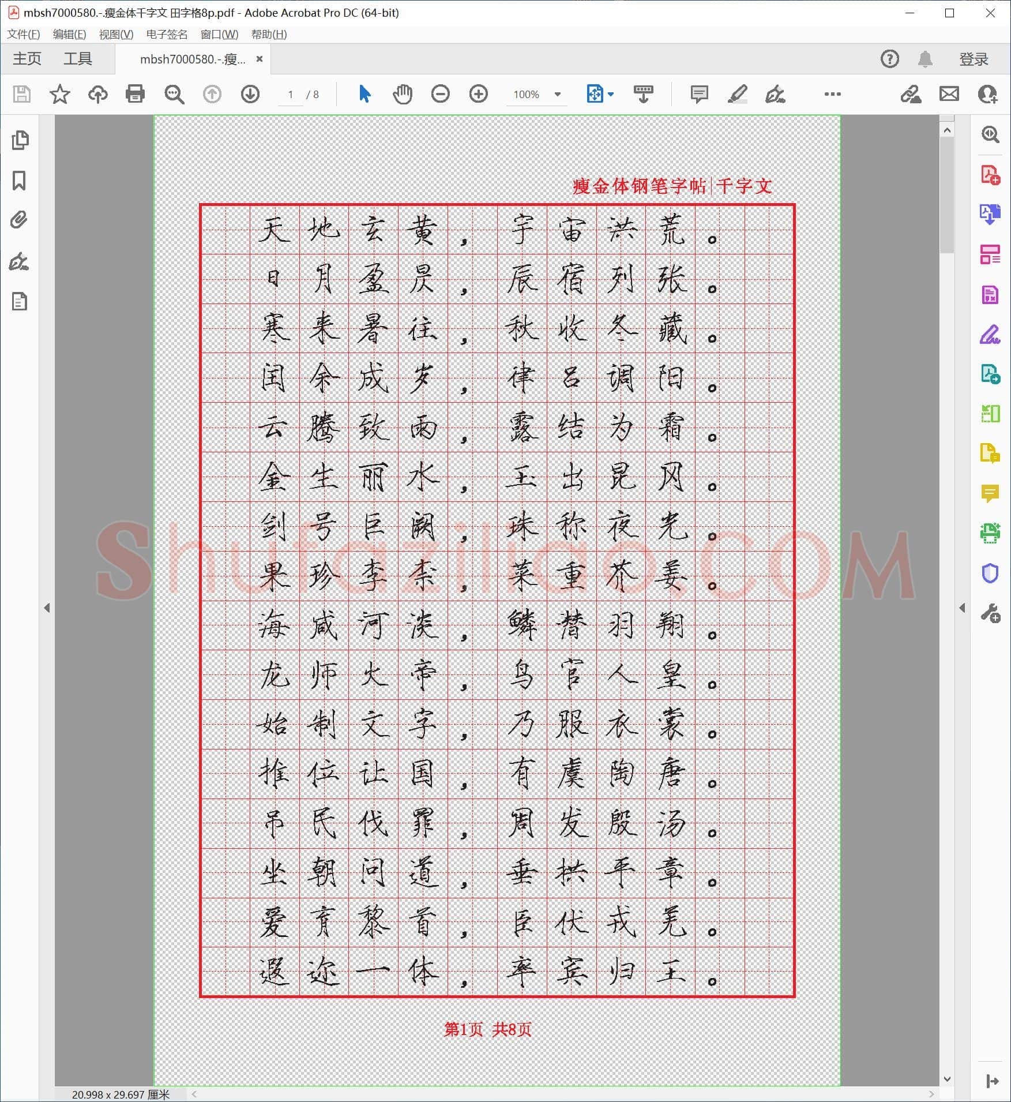The image size is (1011, 1102).
Task: Open the 电子签名 menu
Action: [167, 34]
